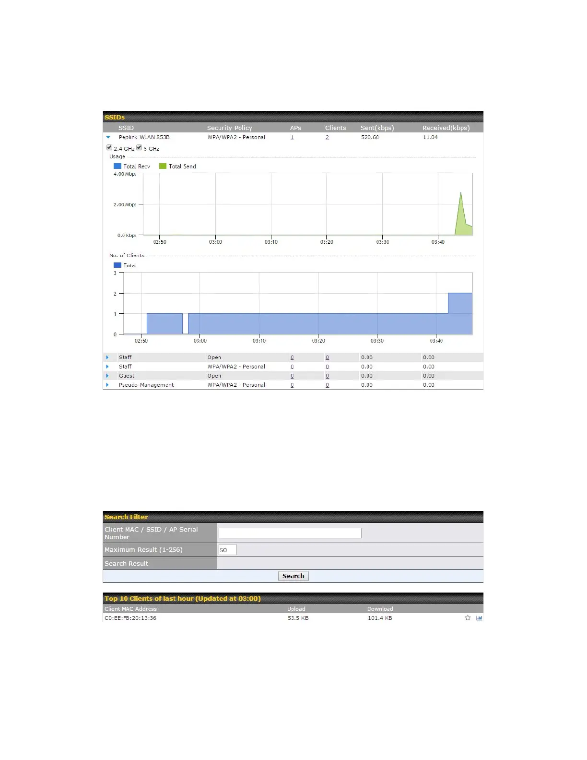Click the Received(kbps) column header
The height and width of the screenshot is (760, 587).
[446, 128]
